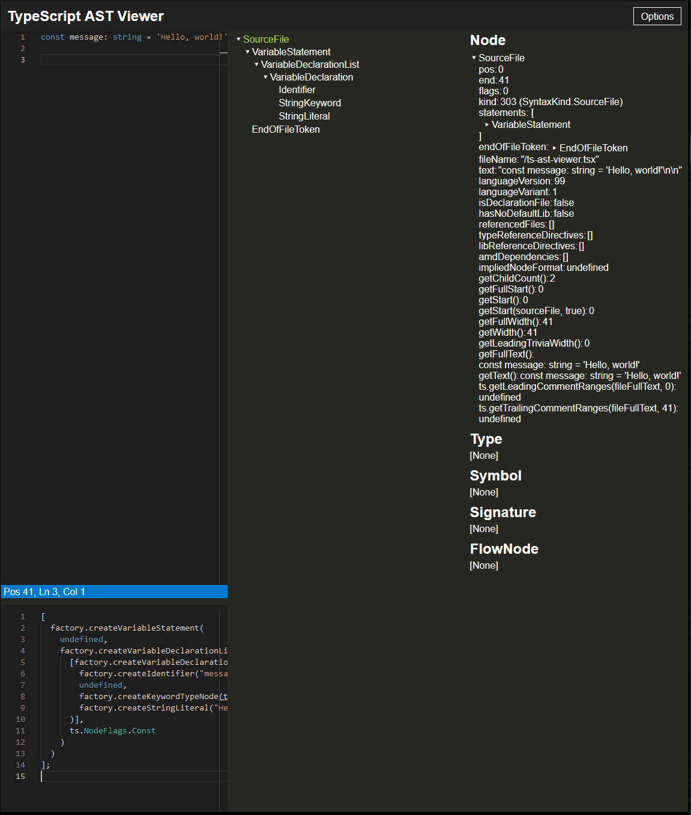
Task: Select the StringKeyword tree node
Action: [x=309, y=103]
